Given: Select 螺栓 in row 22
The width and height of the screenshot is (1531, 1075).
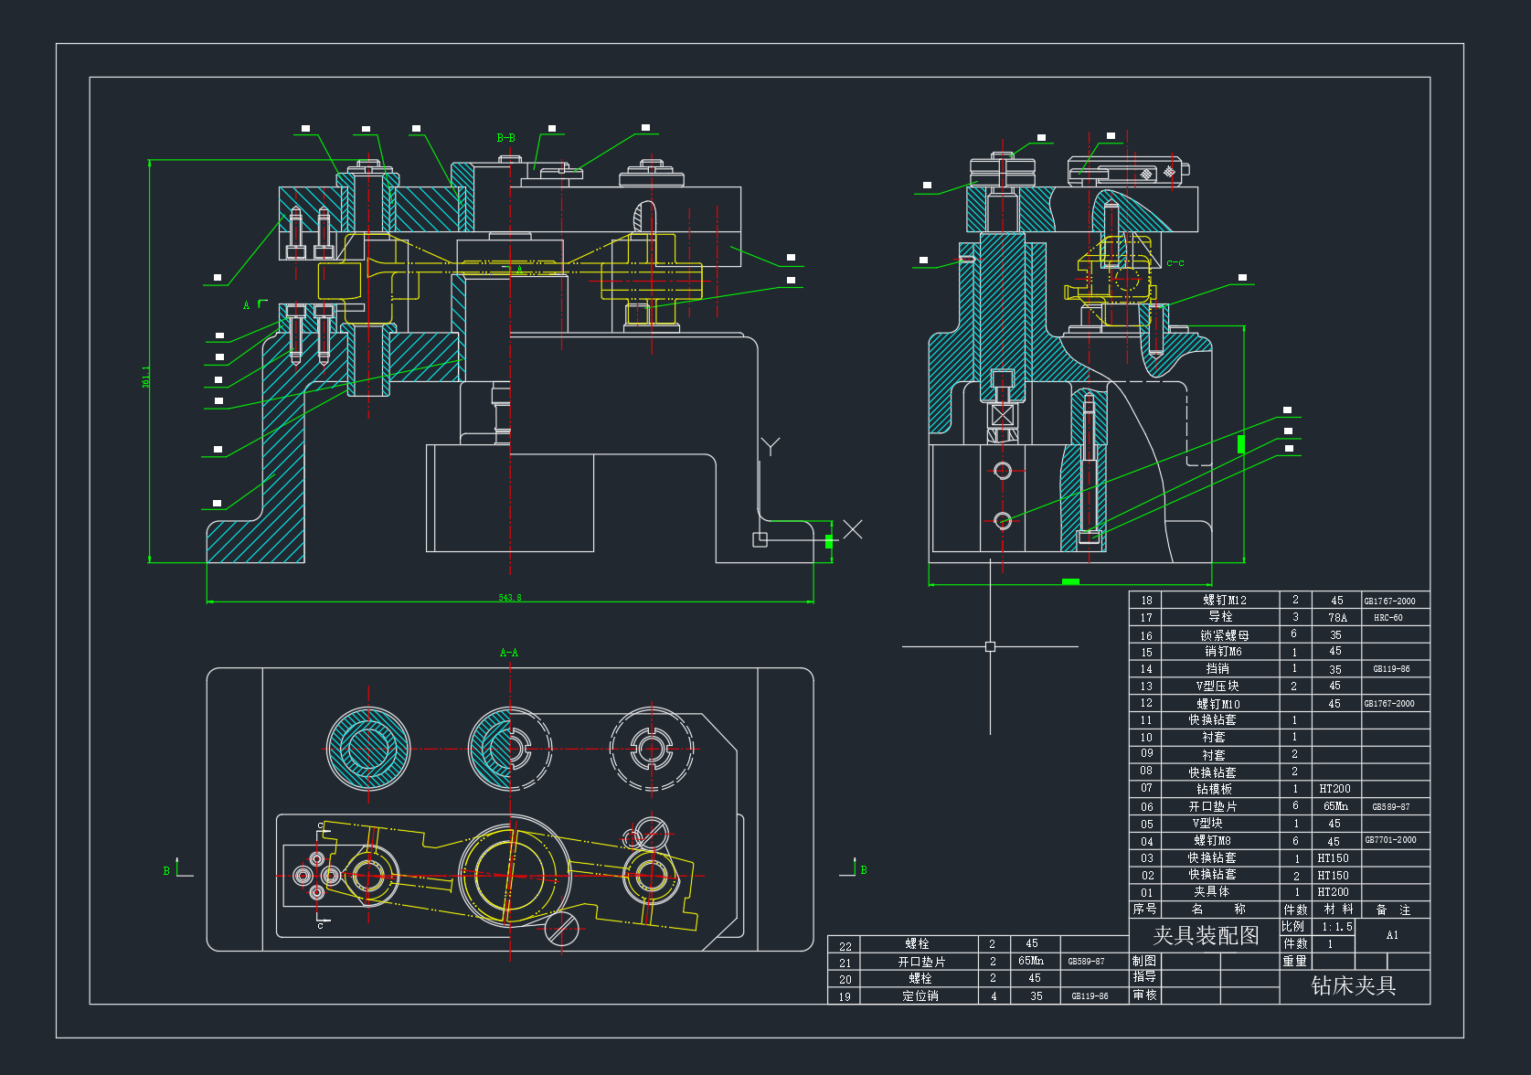Looking at the screenshot, I should tap(918, 943).
